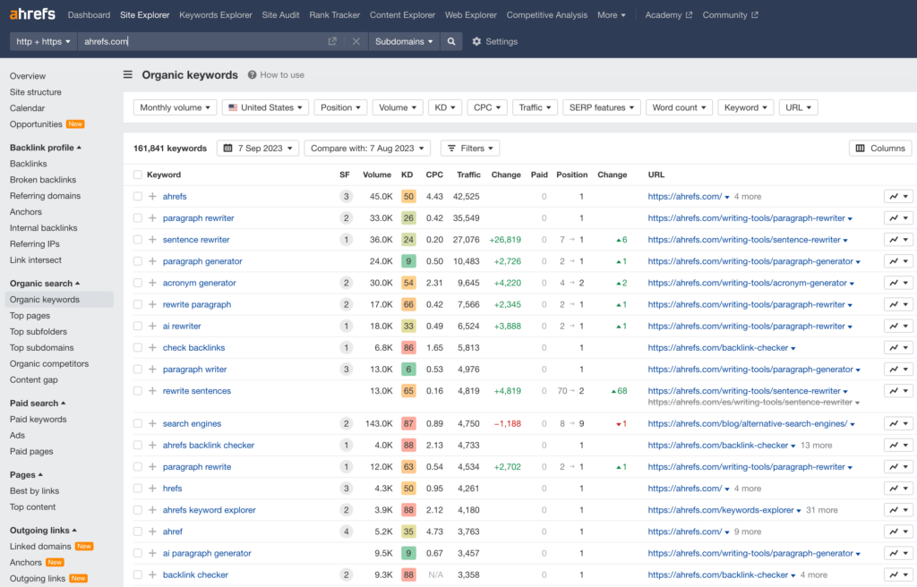Open the Subdomains mode dropdown

pyautogui.click(x=404, y=41)
